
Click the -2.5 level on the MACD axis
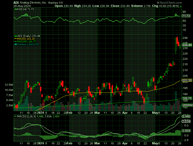pyautogui.click(x=186, y=140)
